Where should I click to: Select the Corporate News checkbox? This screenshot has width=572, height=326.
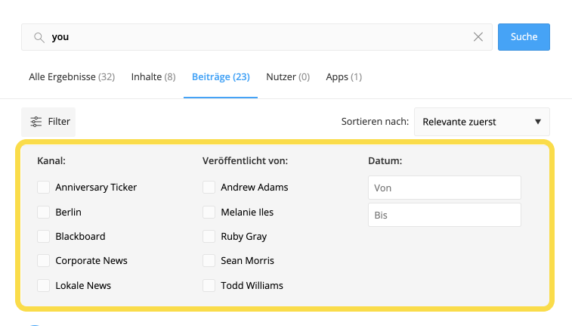43,261
